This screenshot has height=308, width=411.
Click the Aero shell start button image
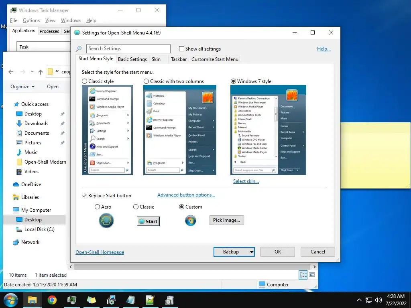(106, 221)
